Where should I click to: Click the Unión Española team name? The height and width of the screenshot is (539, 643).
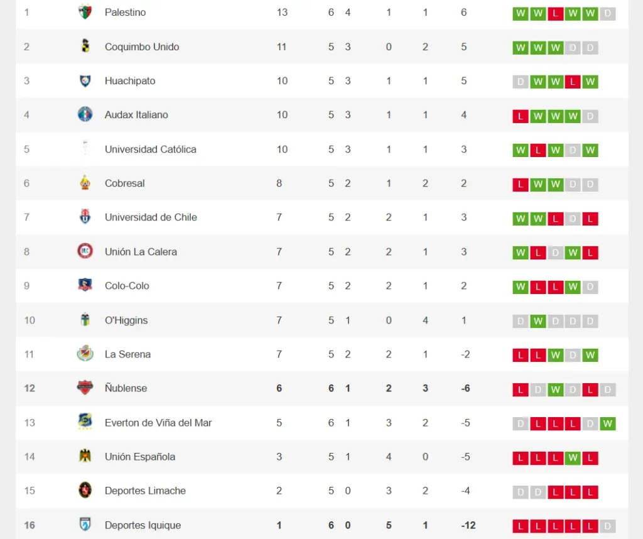coord(140,457)
